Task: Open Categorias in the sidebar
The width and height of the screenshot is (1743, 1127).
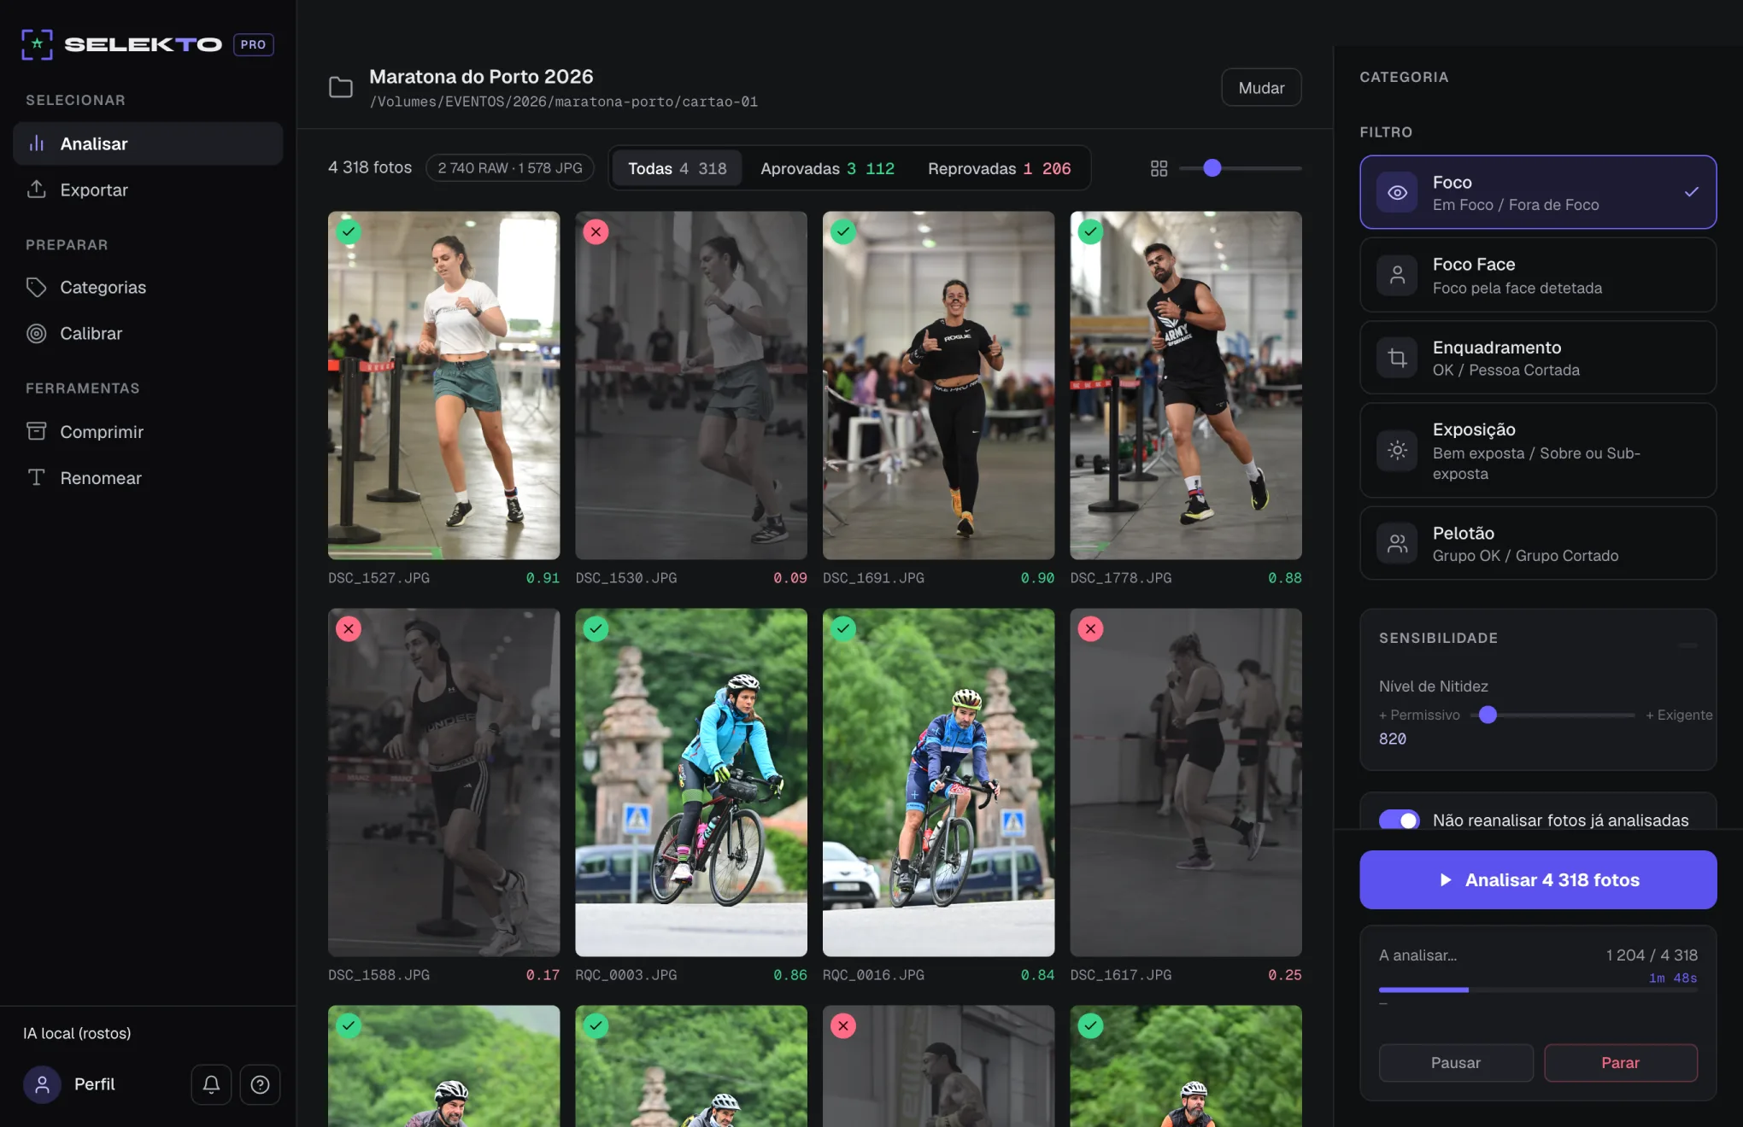Action: click(x=148, y=287)
